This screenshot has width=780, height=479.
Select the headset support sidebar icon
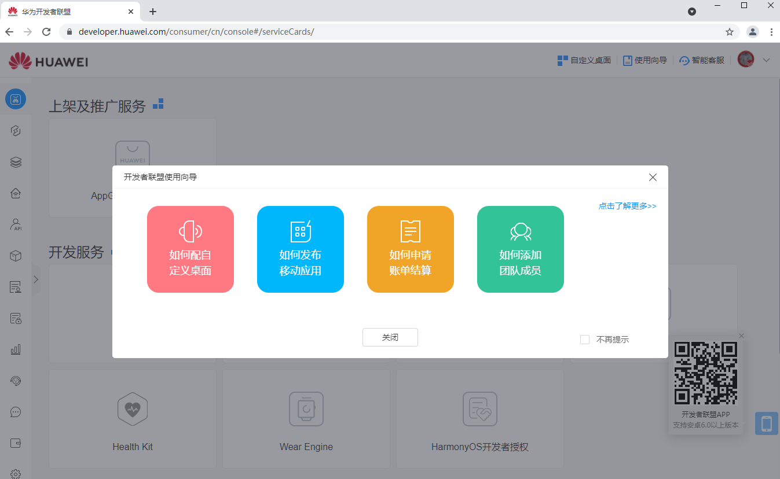coord(16,381)
